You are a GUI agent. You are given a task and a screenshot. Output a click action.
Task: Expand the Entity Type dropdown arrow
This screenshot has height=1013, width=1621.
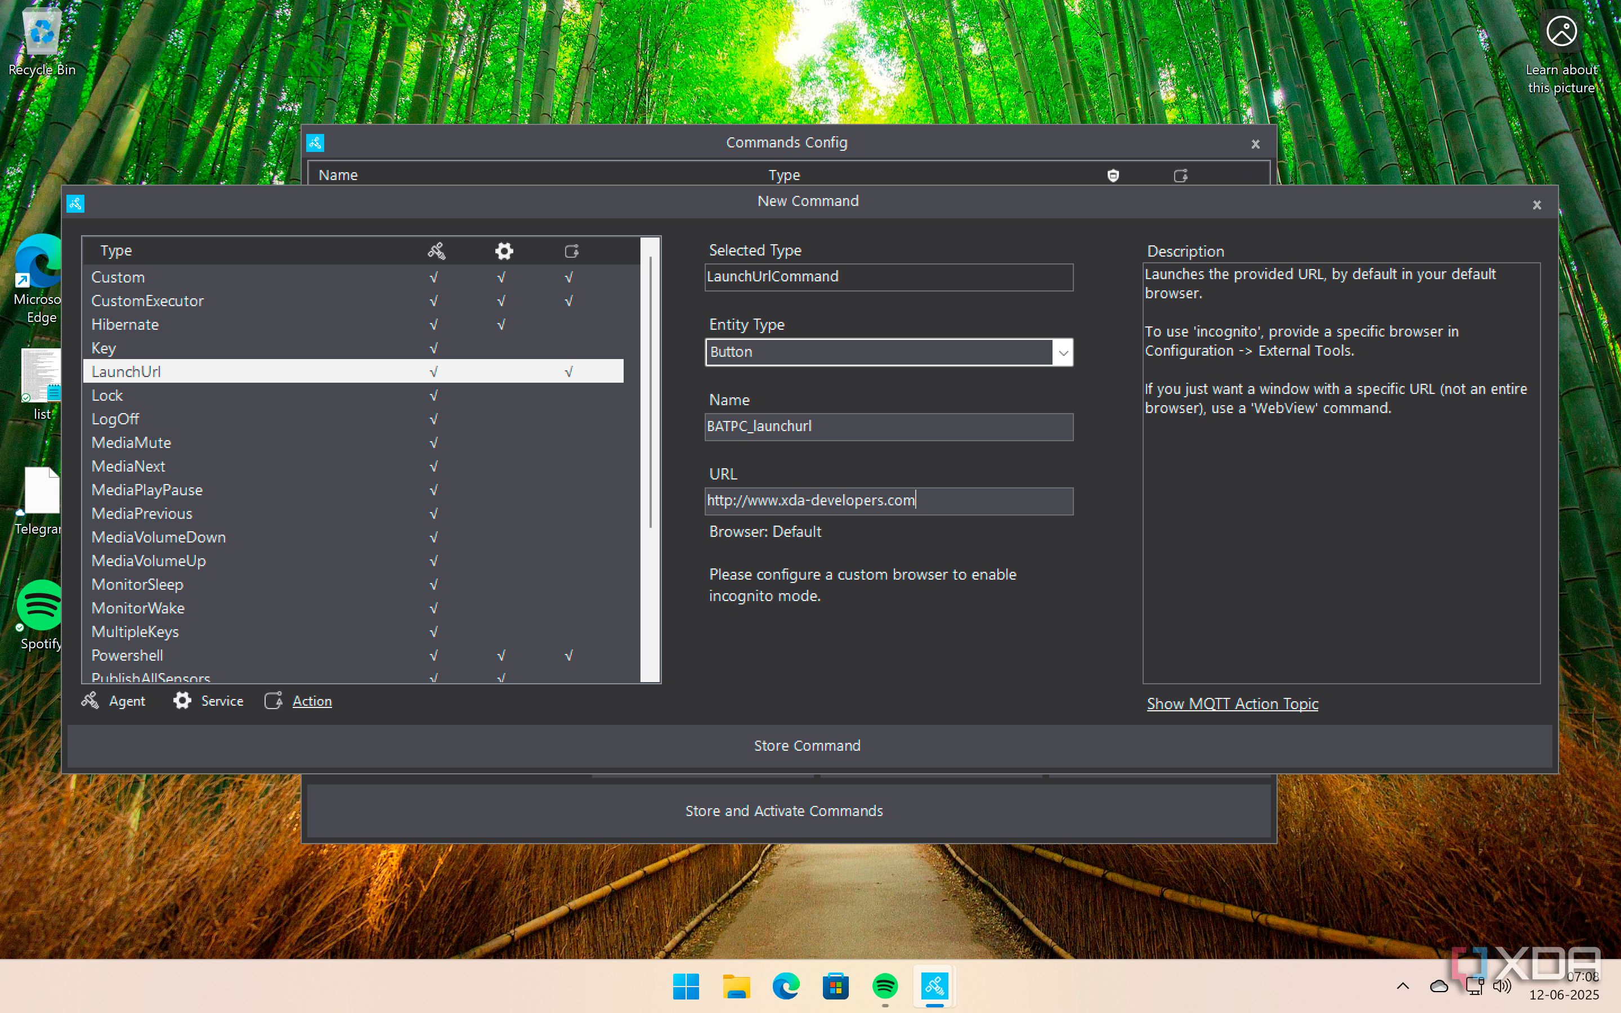(1063, 352)
